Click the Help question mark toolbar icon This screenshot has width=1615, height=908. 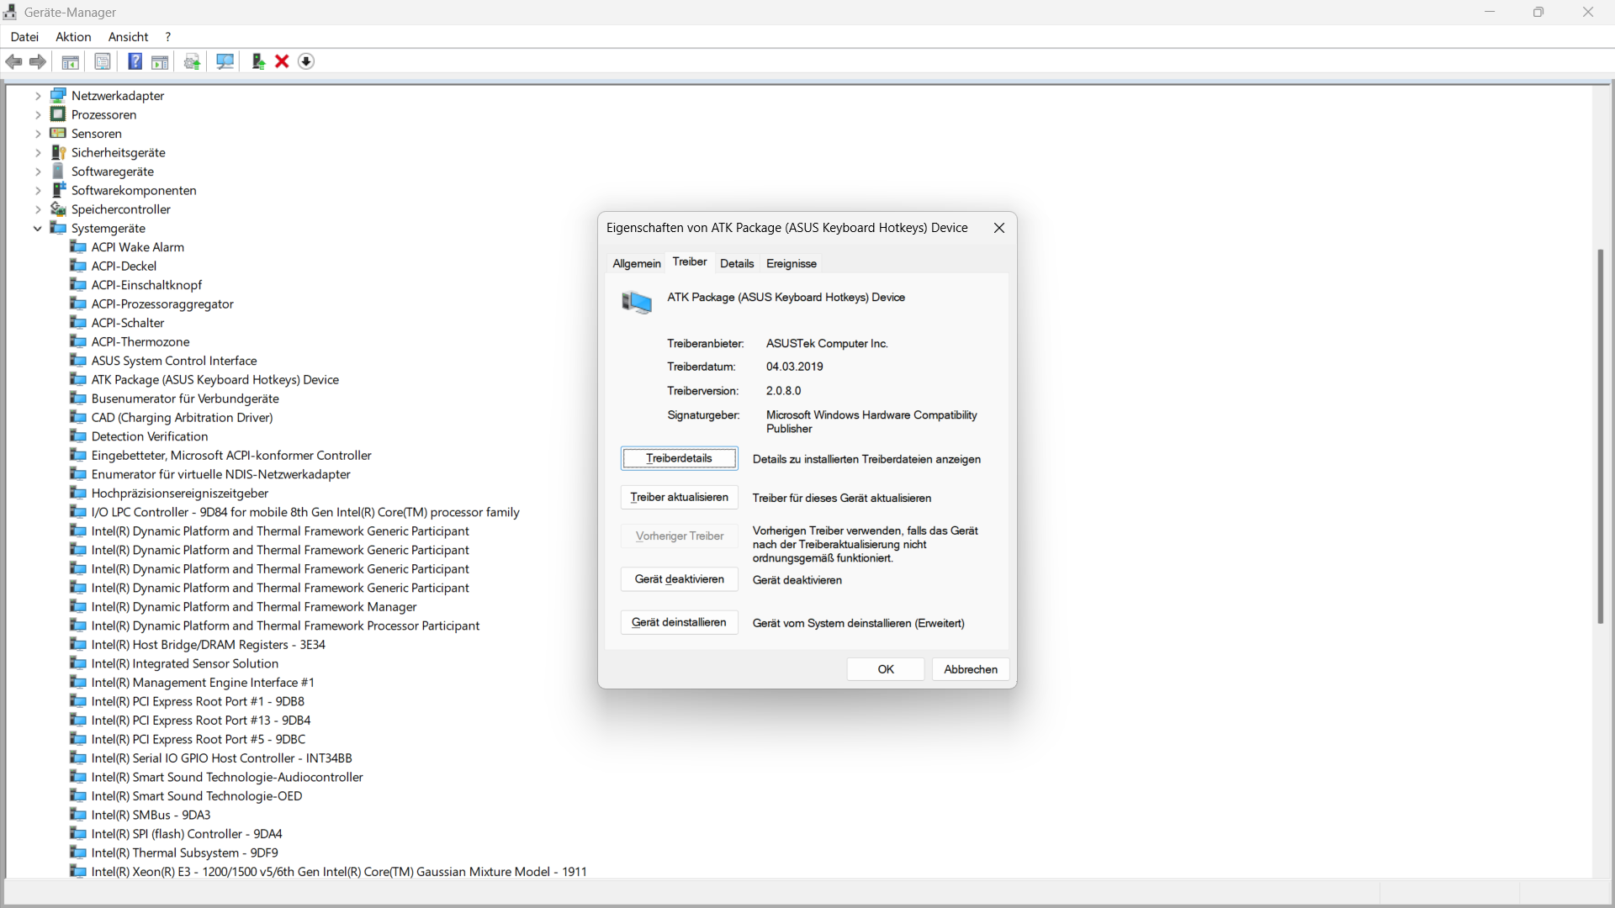click(x=135, y=61)
